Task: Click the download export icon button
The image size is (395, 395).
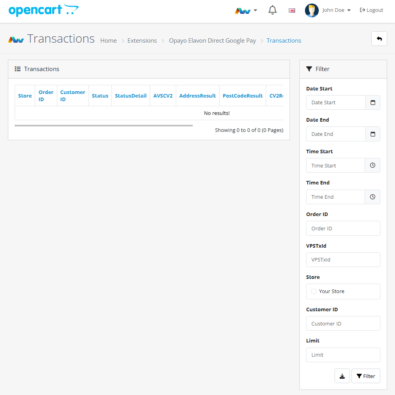Action: (342, 376)
